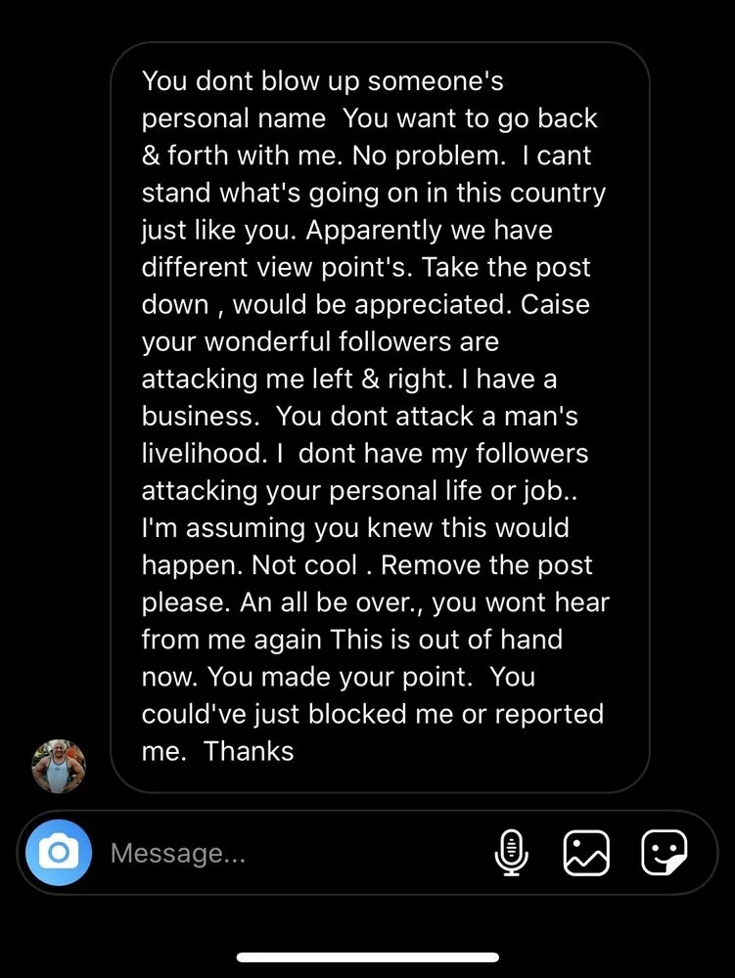The height and width of the screenshot is (978, 735).
Task: Click the first line "You dont blow up someone's"
Action: click(x=323, y=81)
